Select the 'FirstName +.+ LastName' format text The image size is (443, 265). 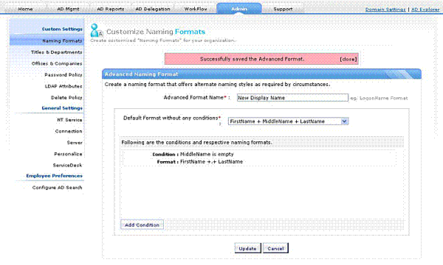pyautogui.click(x=211, y=162)
